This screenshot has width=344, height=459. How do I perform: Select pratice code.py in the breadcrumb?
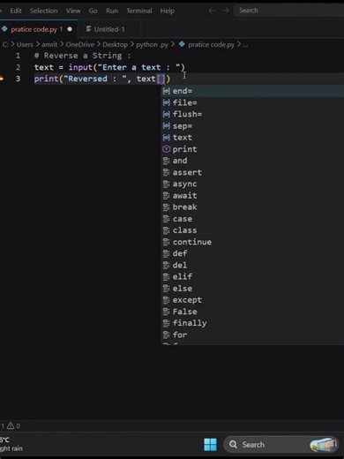tap(211, 44)
